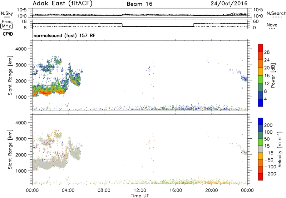Click the 'Freq. [MHz]' axis label
Image resolution: width=286 pixels, height=198 pixels.
click(6, 24)
